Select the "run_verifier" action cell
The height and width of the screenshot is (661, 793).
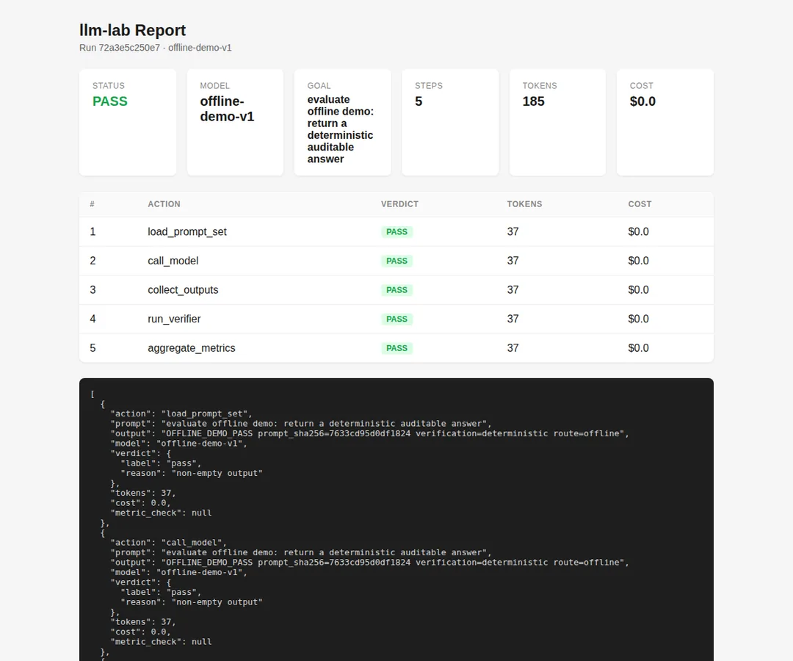[174, 319]
